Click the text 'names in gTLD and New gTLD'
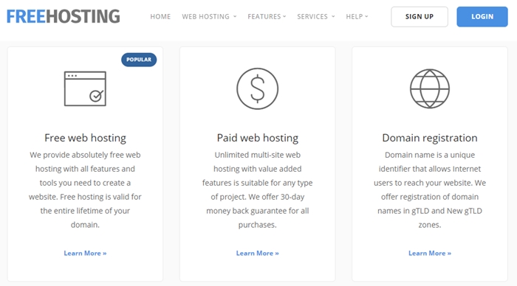The image size is (517, 286). [x=430, y=211]
